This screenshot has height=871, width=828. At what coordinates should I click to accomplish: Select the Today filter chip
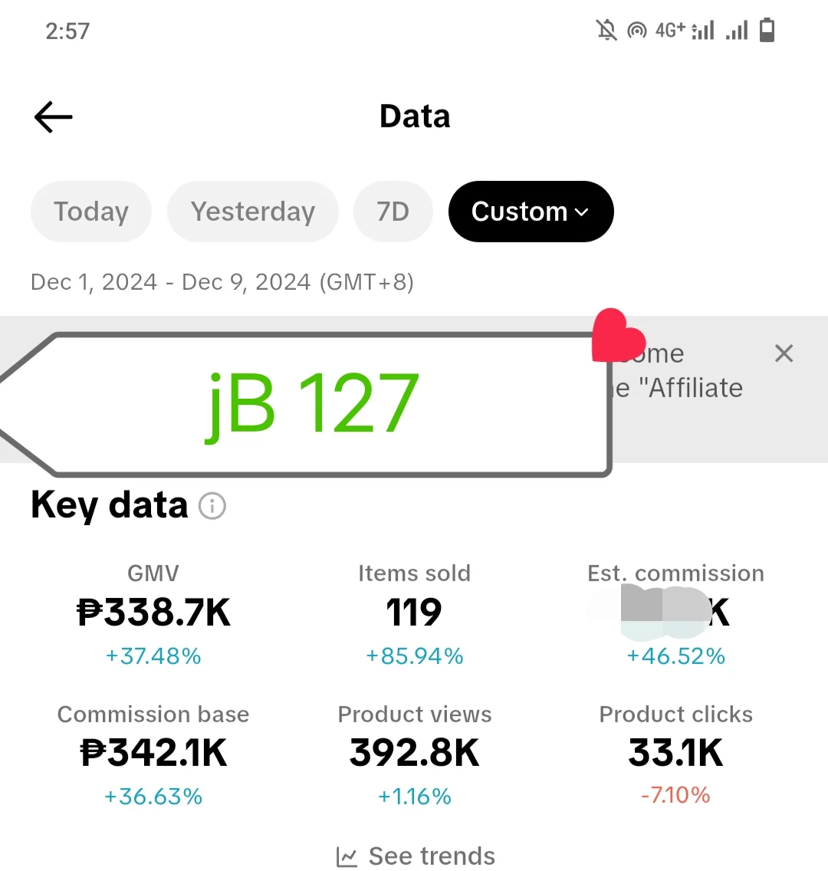click(91, 212)
